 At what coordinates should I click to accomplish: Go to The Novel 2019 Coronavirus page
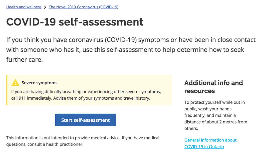click(x=84, y=7)
